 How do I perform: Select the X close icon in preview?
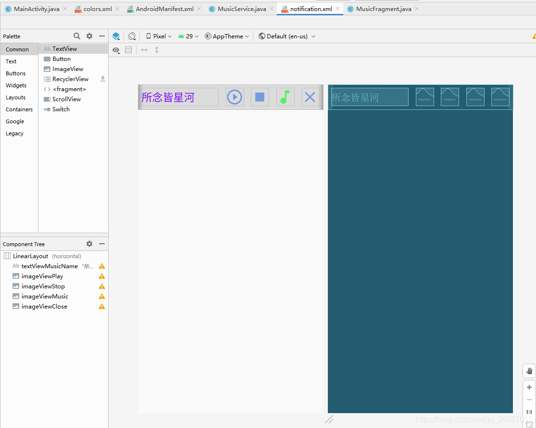tap(310, 97)
